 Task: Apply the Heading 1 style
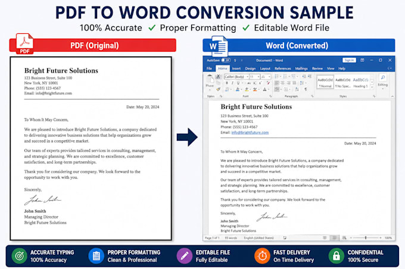point(360,83)
